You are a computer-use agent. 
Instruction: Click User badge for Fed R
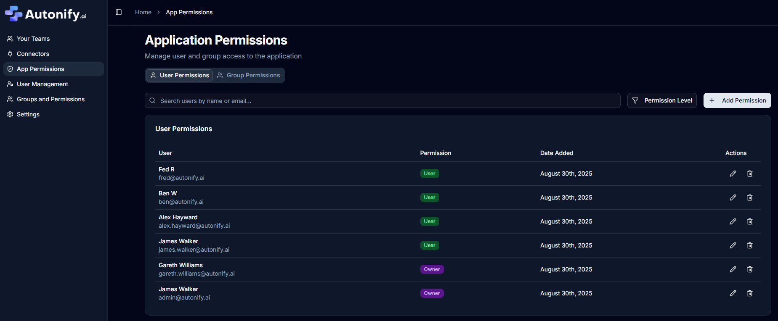point(430,174)
